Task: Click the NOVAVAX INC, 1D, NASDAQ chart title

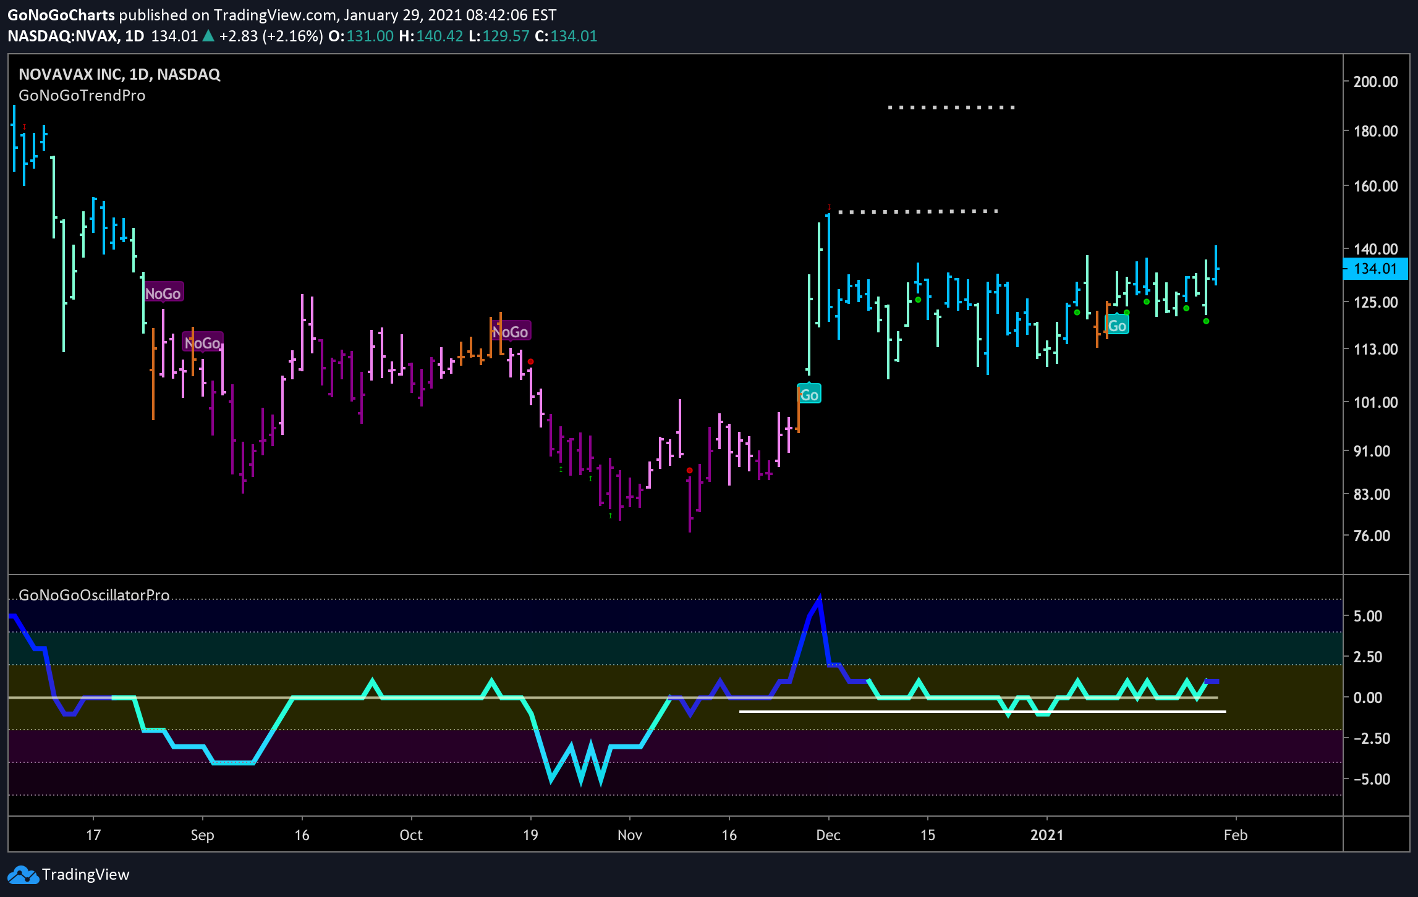Action: coord(119,74)
